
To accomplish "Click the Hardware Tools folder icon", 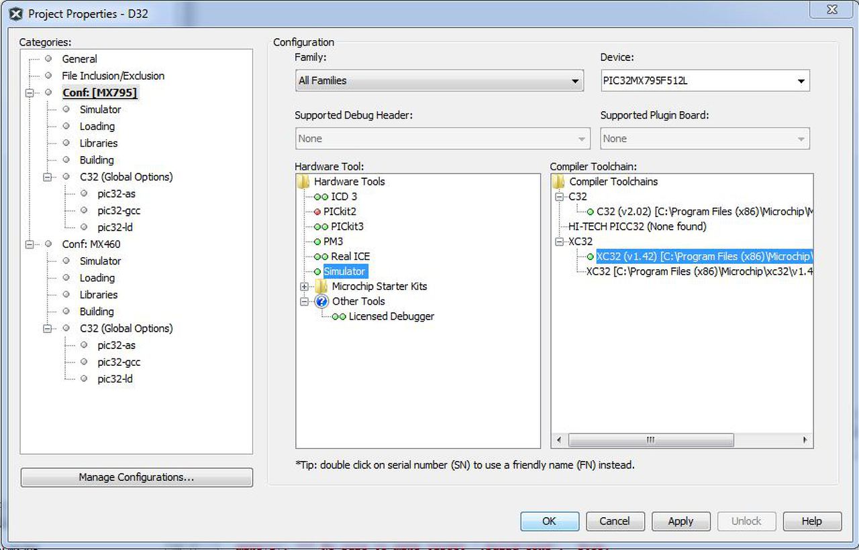I will [303, 182].
